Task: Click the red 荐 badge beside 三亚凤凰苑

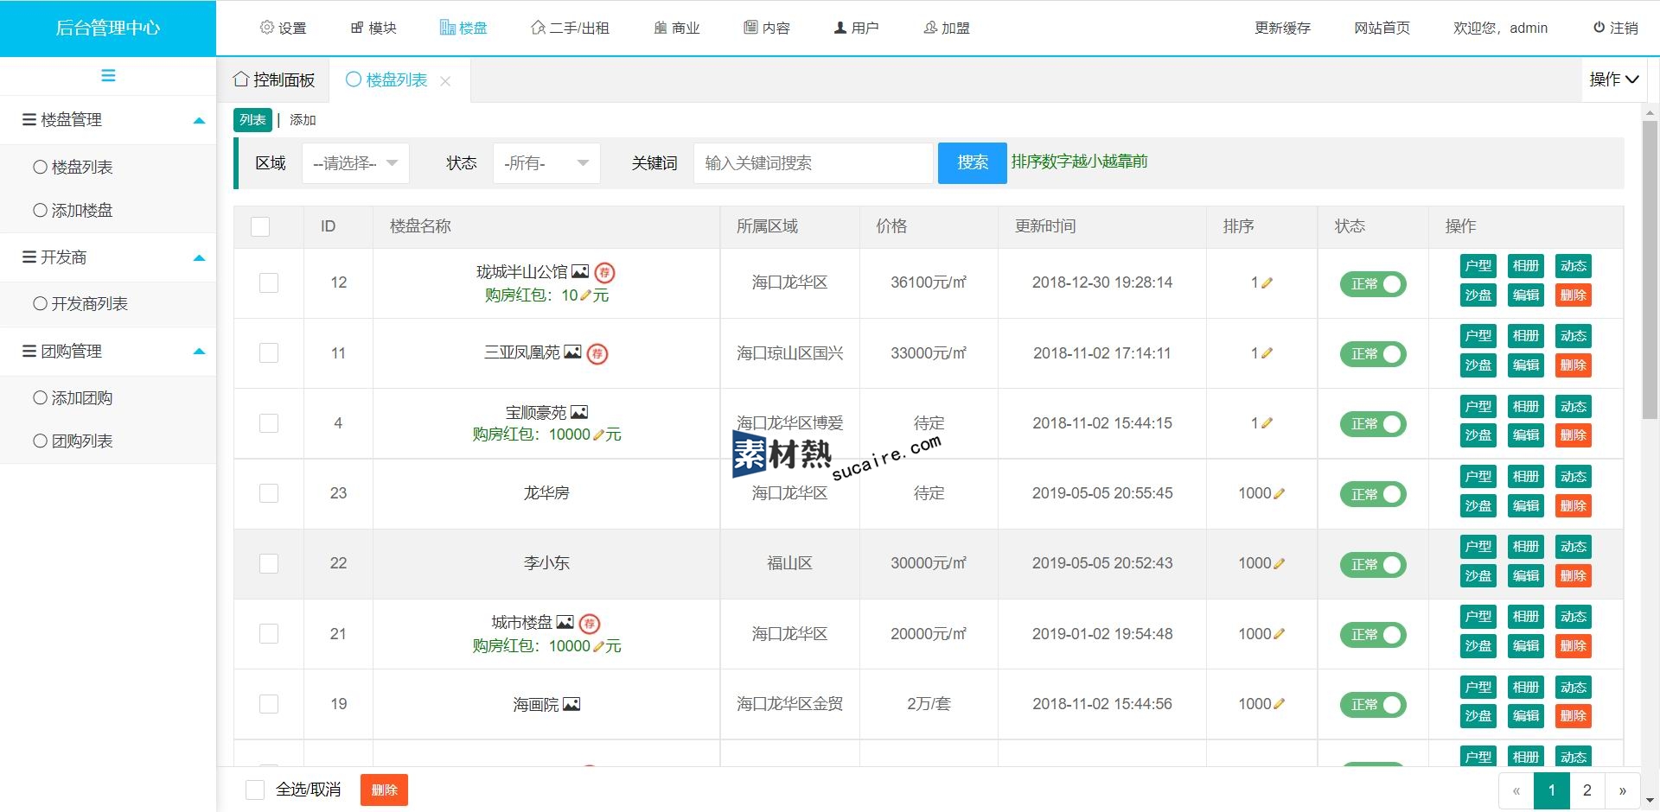Action: pos(597,353)
